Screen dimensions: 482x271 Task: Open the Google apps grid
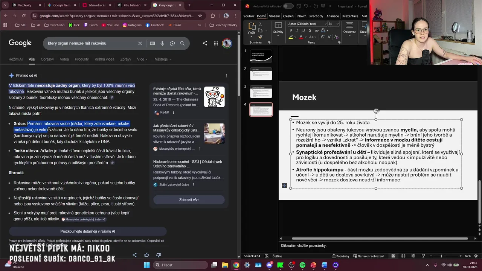click(216, 43)
